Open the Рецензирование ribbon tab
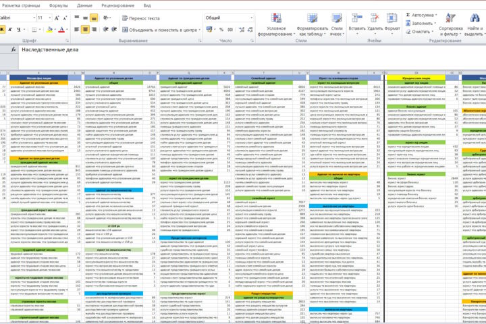 click(x=117, y=5)
